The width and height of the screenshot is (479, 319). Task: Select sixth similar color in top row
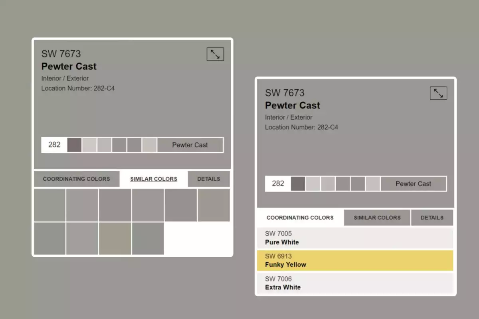pyautogui.click(x=214, y=205)
